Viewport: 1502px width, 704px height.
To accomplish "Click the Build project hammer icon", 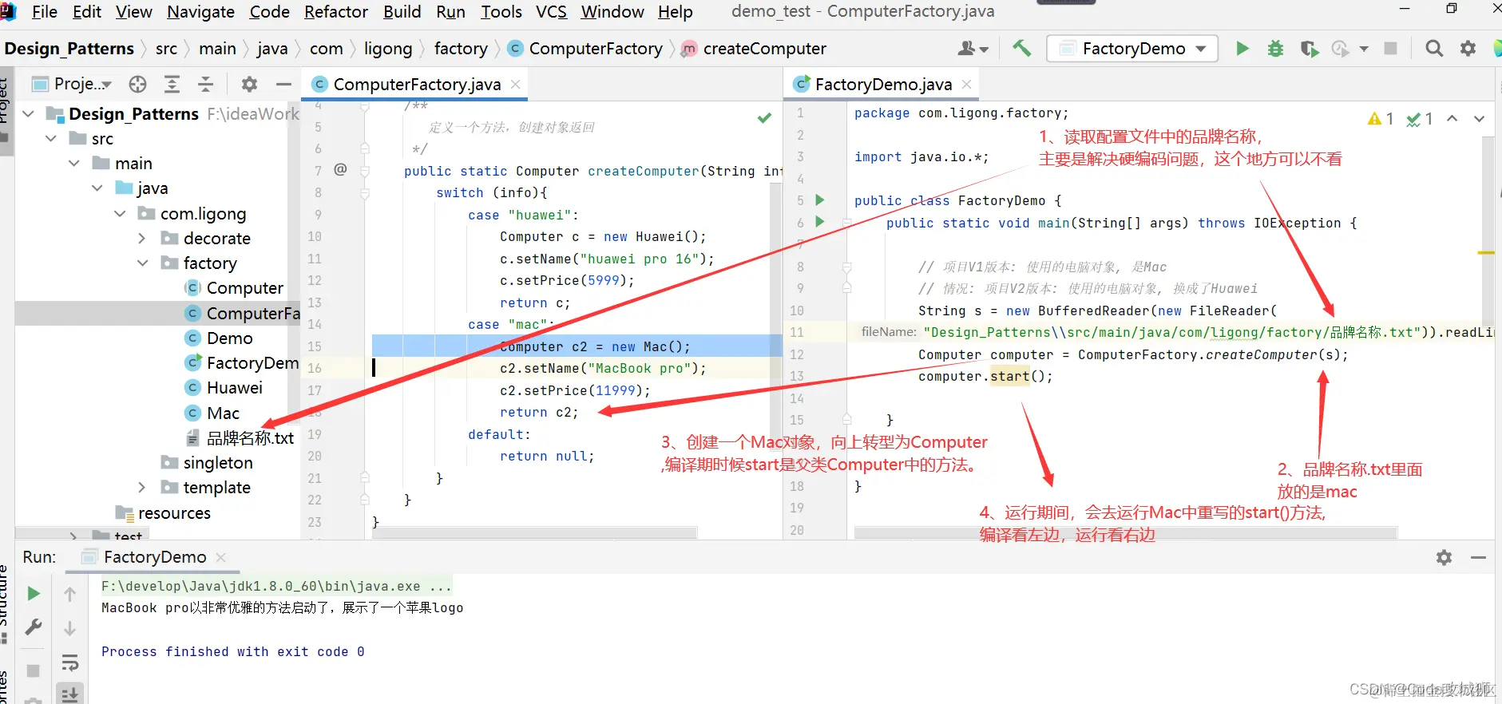I will point(1021,48).
